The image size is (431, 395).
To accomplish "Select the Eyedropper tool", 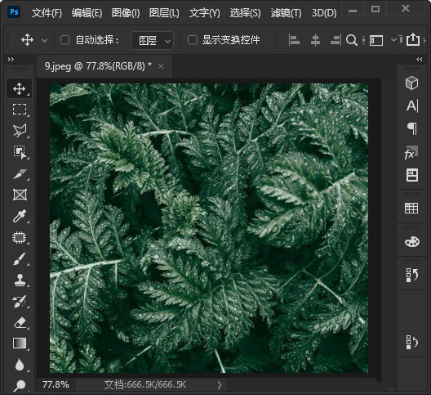I will [20, 216].
